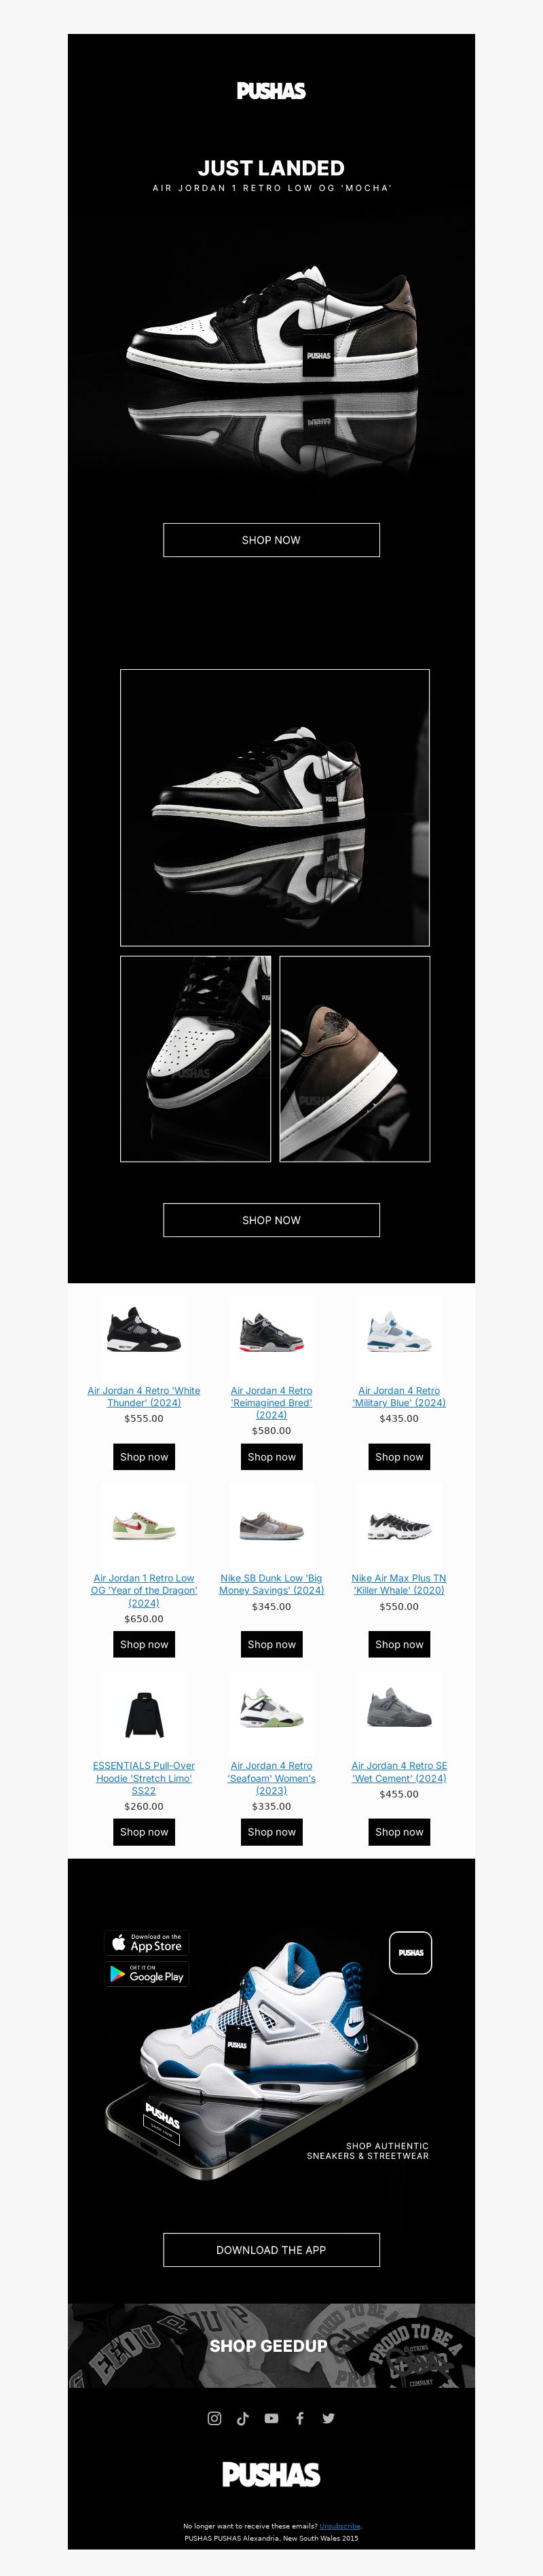Click the Nike Air Max Plus TN thumbnail

(399, 1526)
